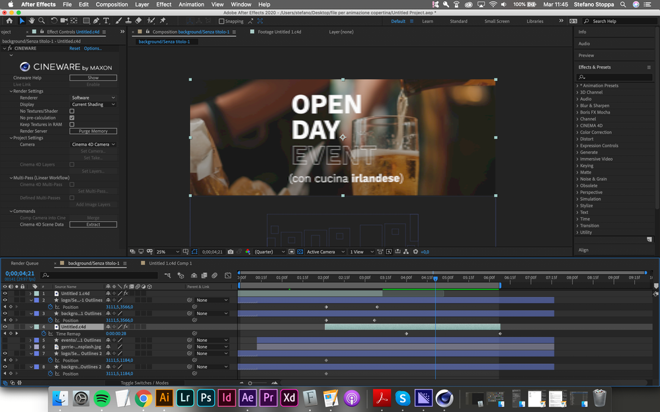
Task: Click the timeline zoom slider handle
Action: click(x=250, y=383)
